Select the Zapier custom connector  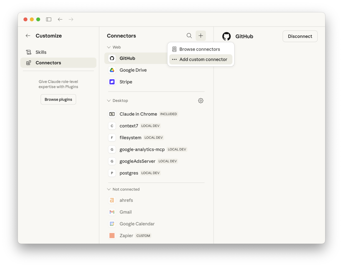pyautogui.click(x=126, y=236)
